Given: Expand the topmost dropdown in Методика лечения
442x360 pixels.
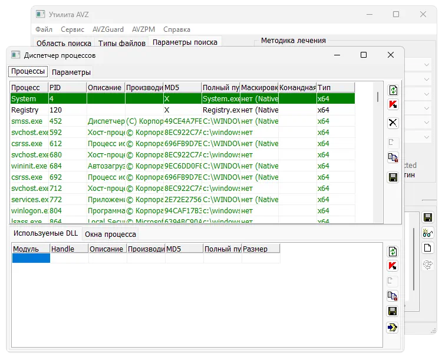Looking at the screenshot, I should 427,65.
